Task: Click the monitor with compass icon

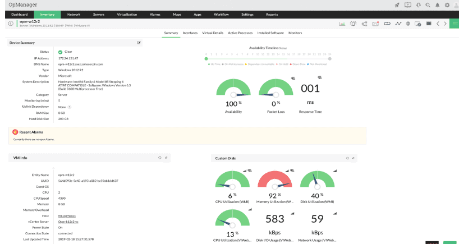Action: [417, 24]
